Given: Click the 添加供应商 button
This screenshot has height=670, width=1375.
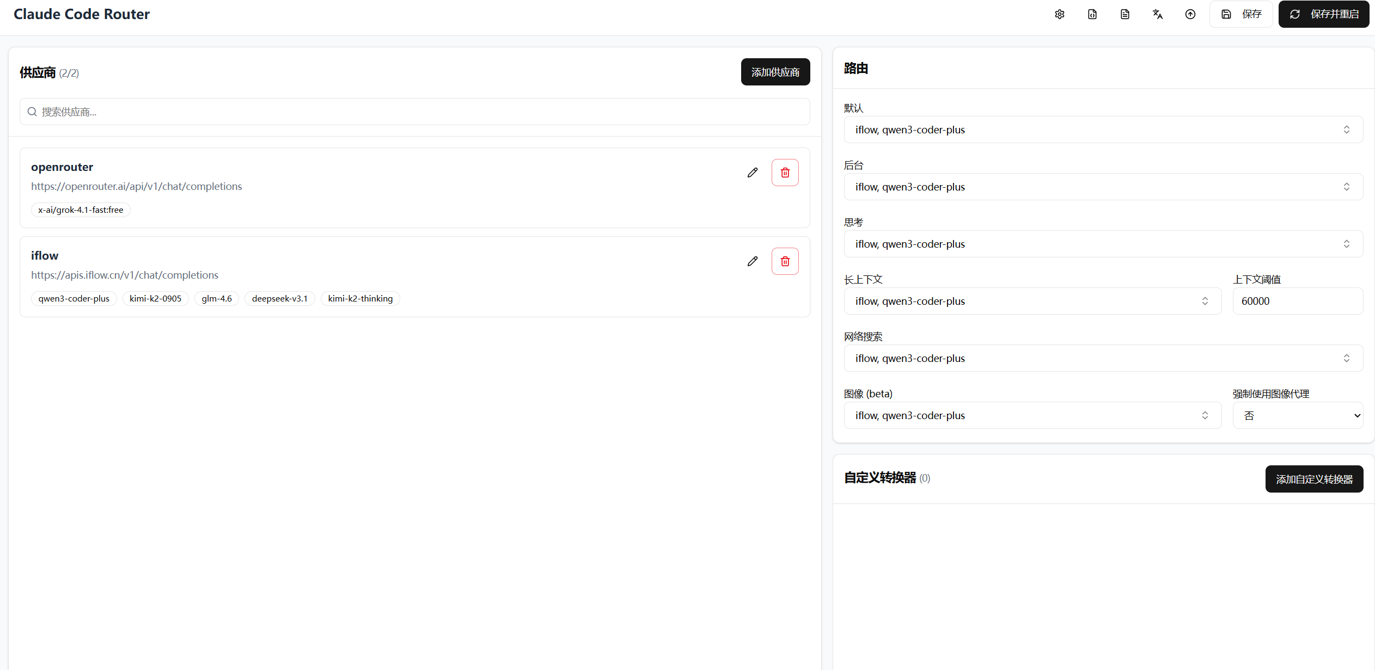Looking at the screenshot, I should point(775,71).
